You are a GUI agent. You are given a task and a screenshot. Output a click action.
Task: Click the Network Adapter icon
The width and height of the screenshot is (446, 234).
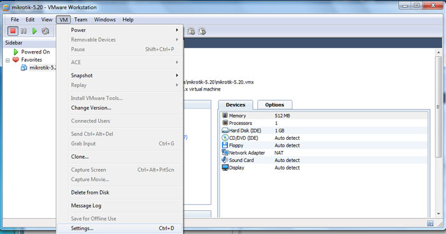pyautogui.click(x=225, y=152)
